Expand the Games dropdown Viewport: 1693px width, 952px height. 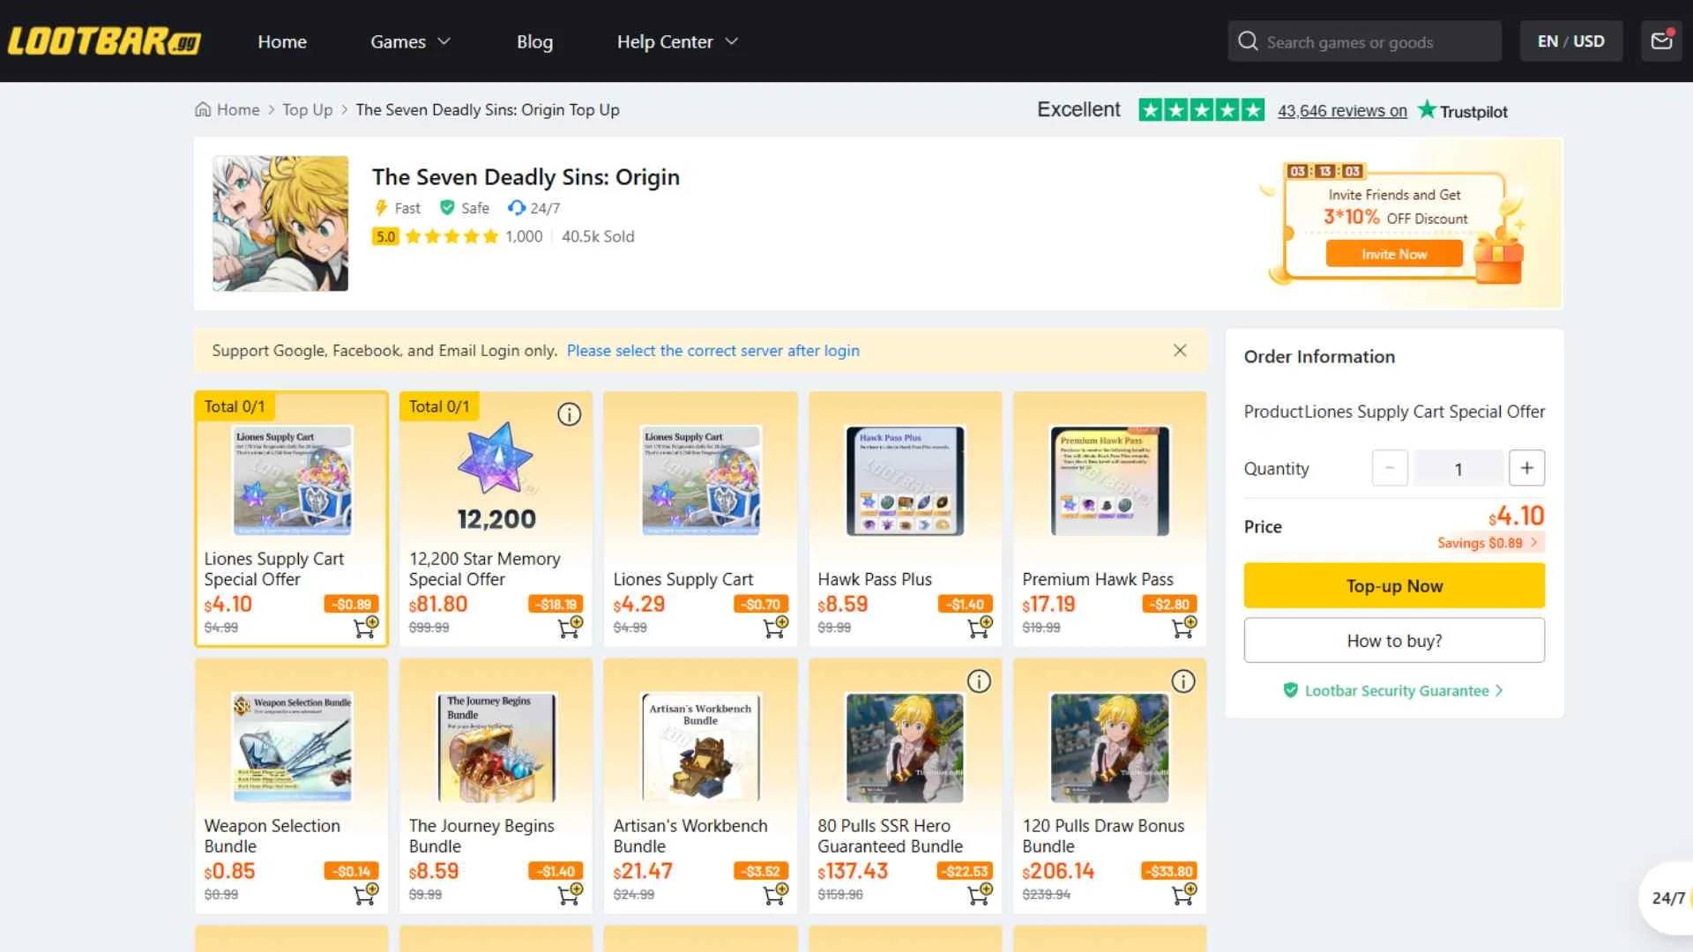click(410, 41)
